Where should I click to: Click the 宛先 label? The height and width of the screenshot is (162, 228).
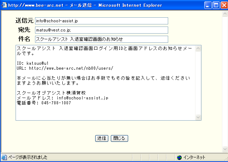(x=24, y=30)
